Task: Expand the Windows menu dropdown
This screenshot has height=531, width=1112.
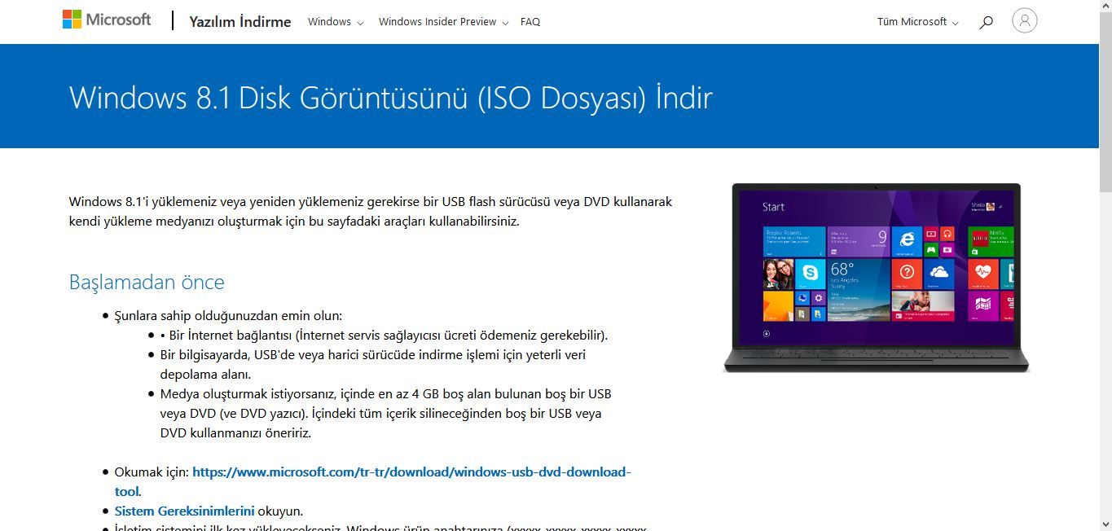Action: [336, 22]
